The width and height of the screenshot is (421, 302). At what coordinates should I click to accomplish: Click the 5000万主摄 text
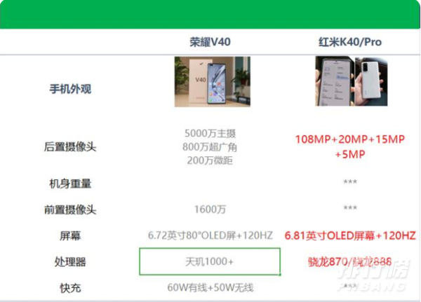(x=210, y=133)
